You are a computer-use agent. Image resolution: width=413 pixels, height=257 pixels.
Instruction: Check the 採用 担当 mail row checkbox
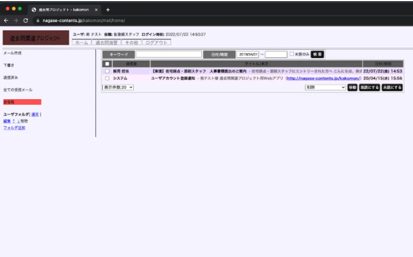pos(107,71)
